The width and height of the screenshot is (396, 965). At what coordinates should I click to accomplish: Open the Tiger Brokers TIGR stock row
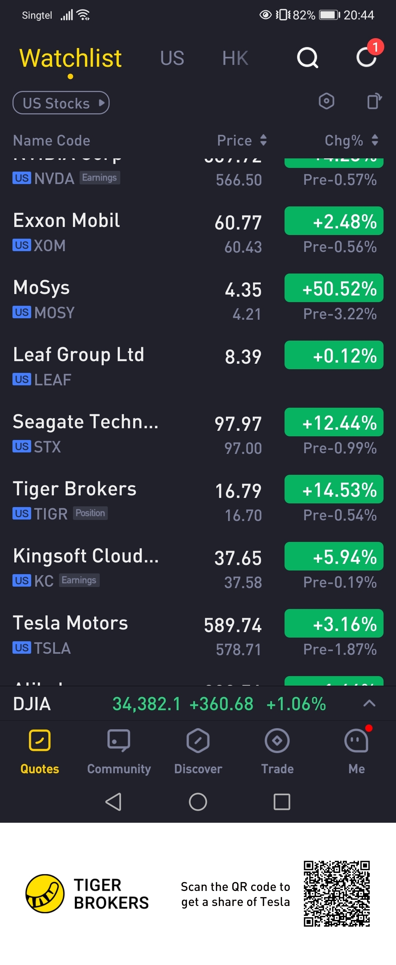point(198,501)
